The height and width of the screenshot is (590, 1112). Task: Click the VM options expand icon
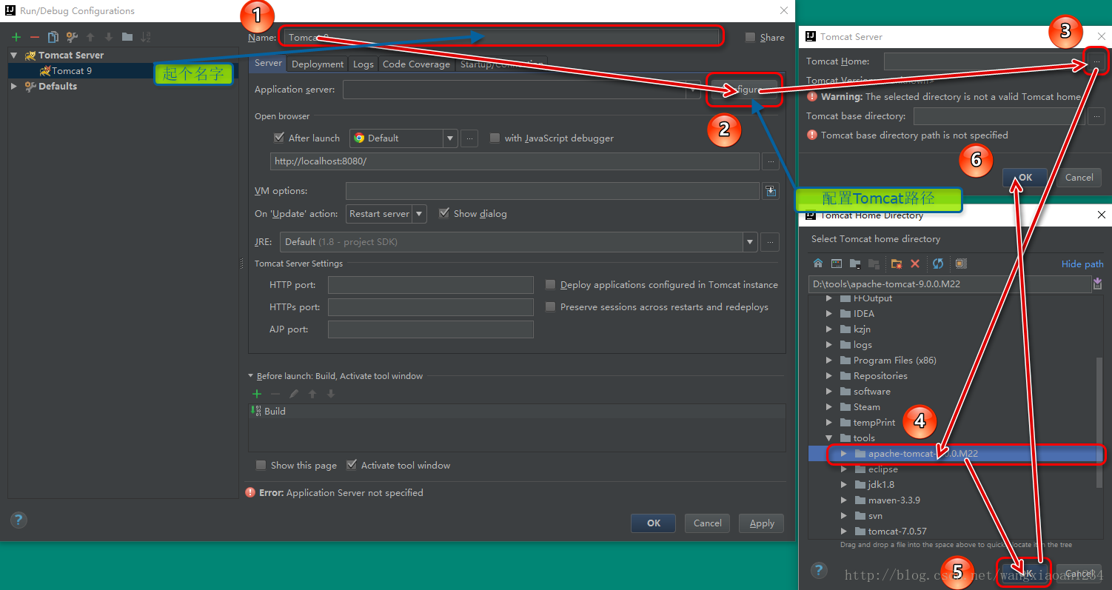pos(771,191)
